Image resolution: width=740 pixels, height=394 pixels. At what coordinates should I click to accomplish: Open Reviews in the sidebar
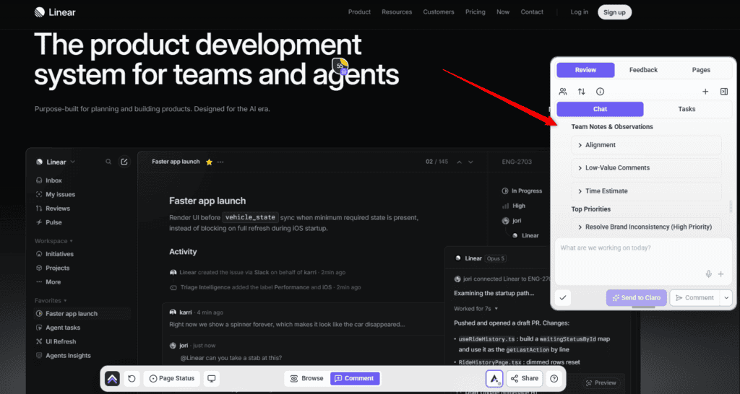tap(53, 209)
